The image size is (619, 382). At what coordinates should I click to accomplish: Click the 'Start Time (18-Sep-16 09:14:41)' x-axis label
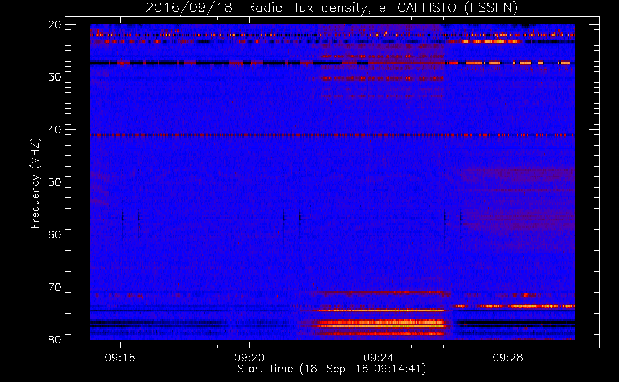(332, 369)
